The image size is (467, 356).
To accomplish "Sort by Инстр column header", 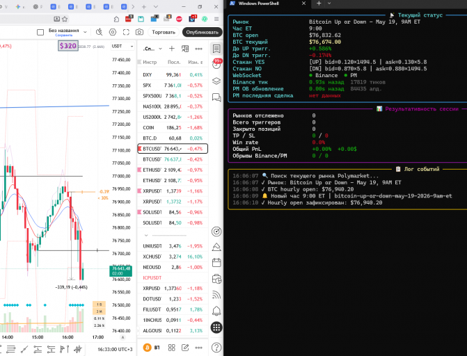I will coord(150,62).
